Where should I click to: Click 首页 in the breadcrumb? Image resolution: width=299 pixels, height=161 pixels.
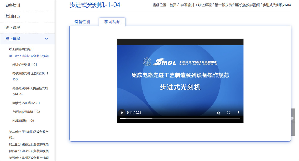[x=173, y=5]
